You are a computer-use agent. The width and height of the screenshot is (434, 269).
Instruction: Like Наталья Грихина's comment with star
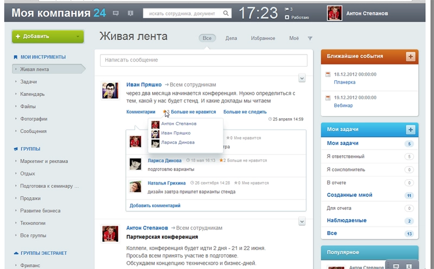(236, 183)
